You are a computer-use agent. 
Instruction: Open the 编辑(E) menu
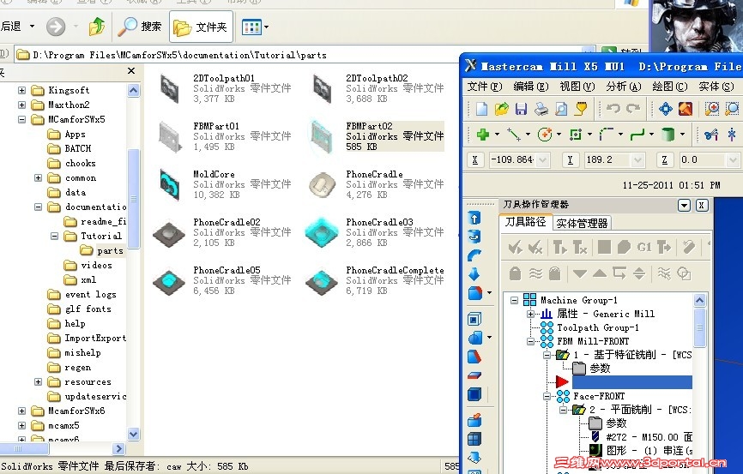[x=531, y=87]
